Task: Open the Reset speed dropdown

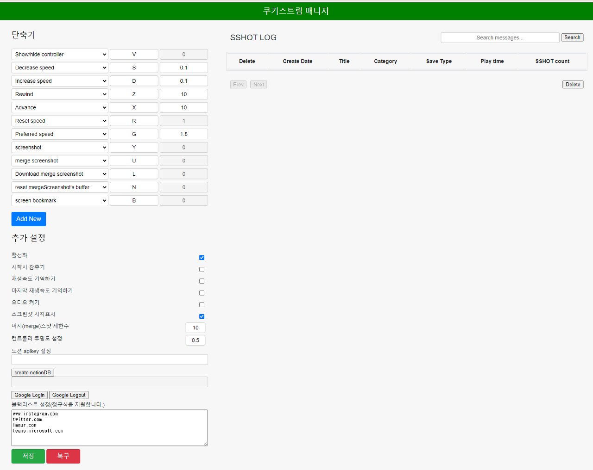Action: point(60,121)
